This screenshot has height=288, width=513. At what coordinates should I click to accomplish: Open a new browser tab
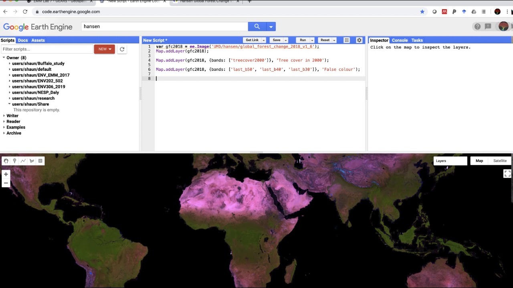point(249,2)
